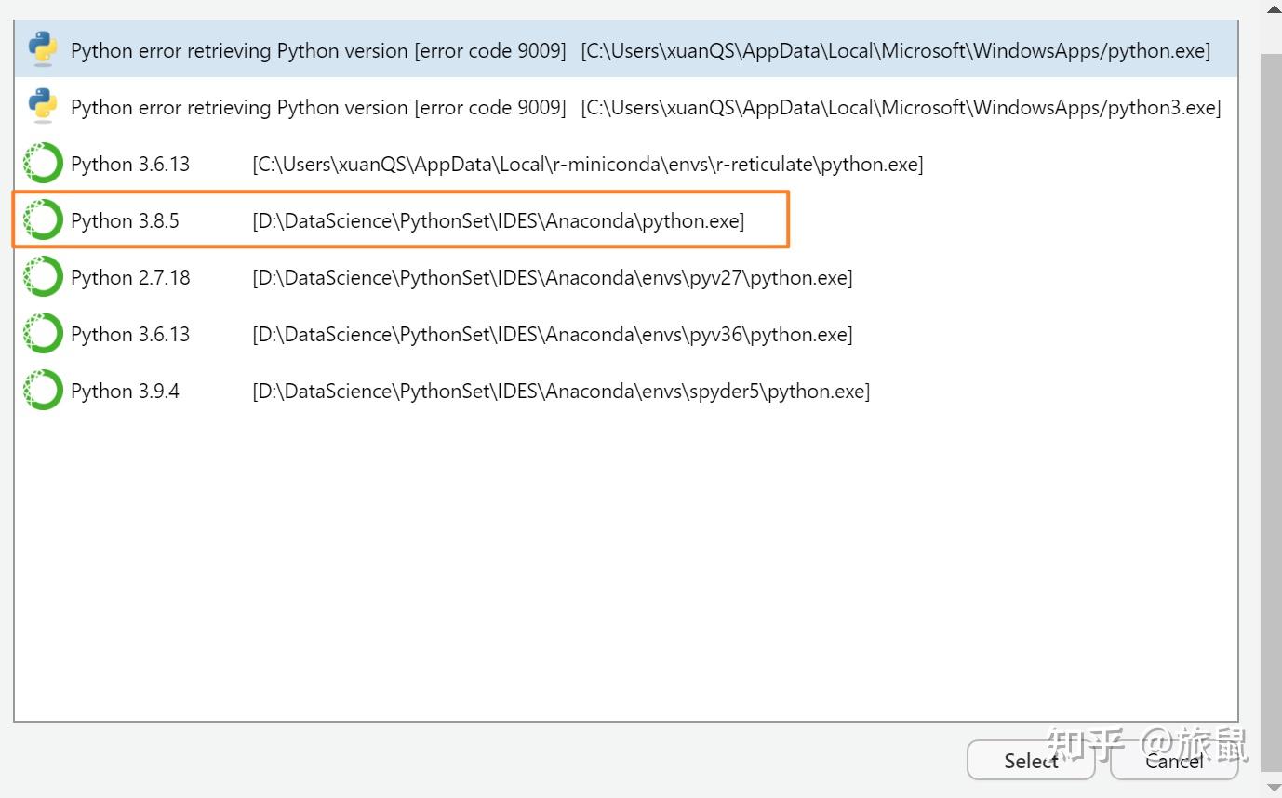
Task: Click conda icon for spyder5 Python 3.9.4
Action: (43, 391)
